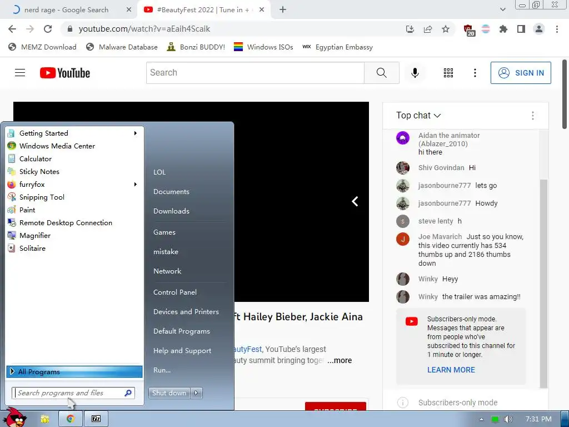
Task: Open the tab search dropdown arrow
Action: [x=502, y=10]
